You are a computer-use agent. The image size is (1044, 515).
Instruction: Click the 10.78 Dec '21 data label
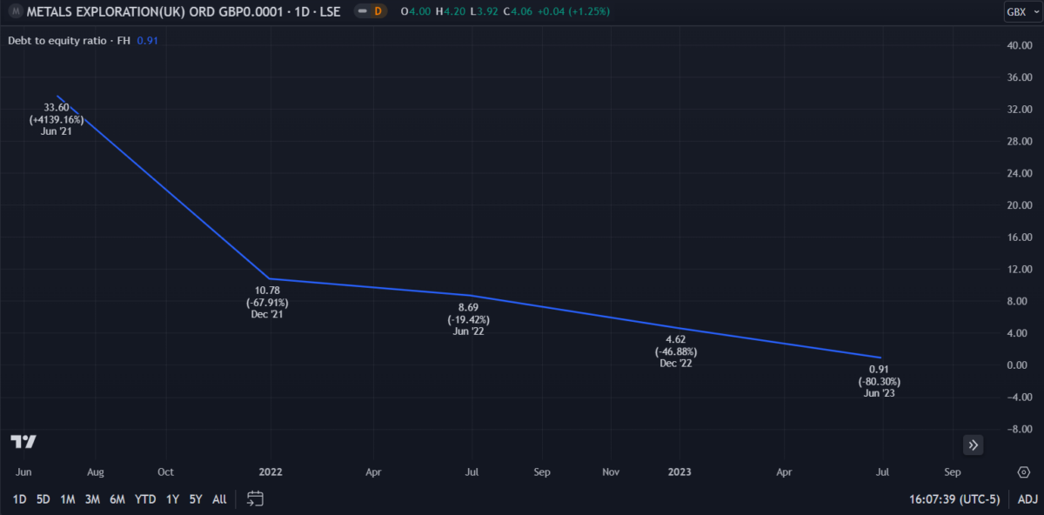[x=267, y=303]
